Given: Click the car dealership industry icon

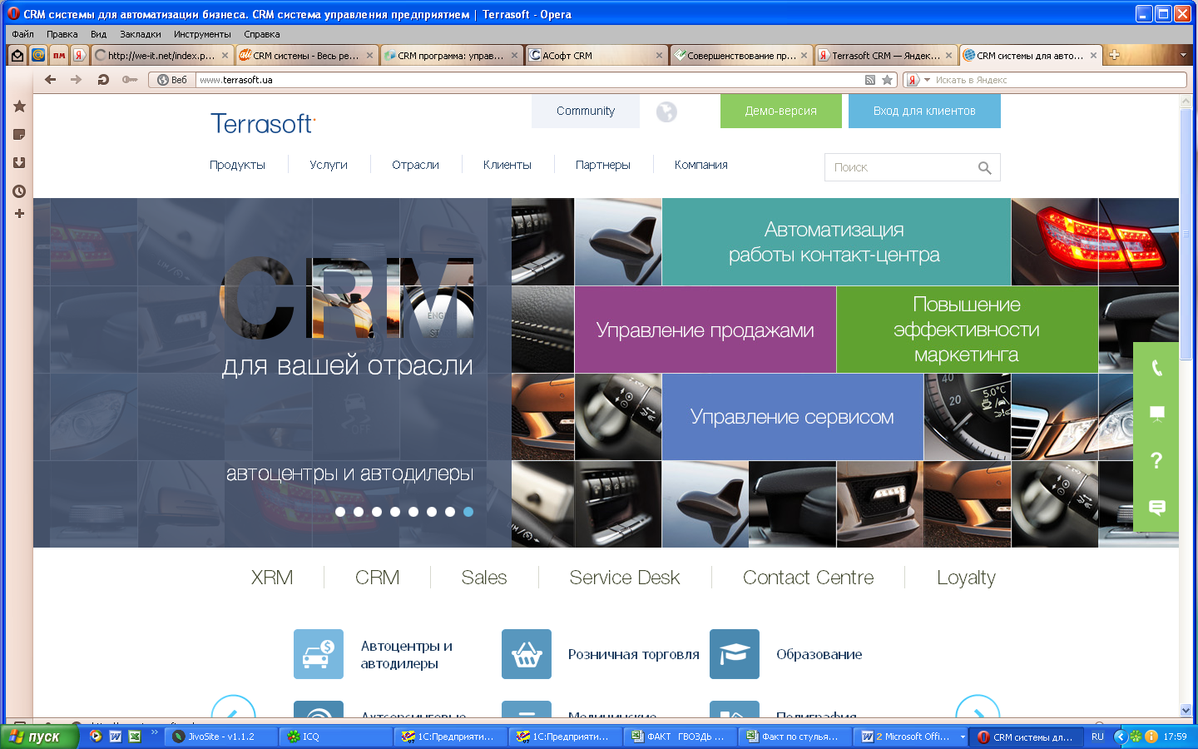Looking at the screenshot, I should pos(319,654).
